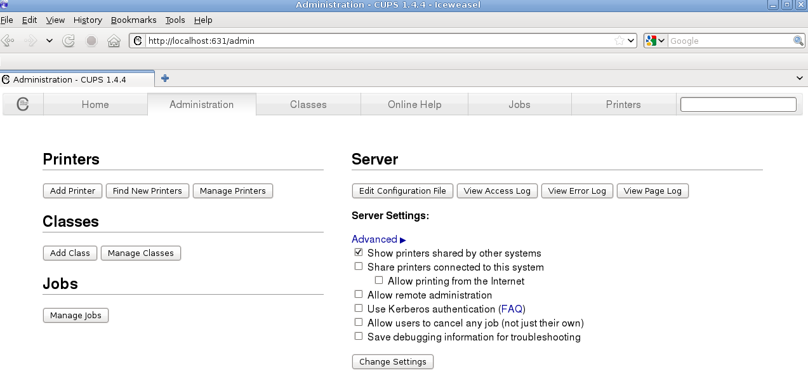The height and width of the screenshot is (383, 808).
Task: Open the Kerberos FAQ link
Action: pyautogui.click(x=512, y=309)
